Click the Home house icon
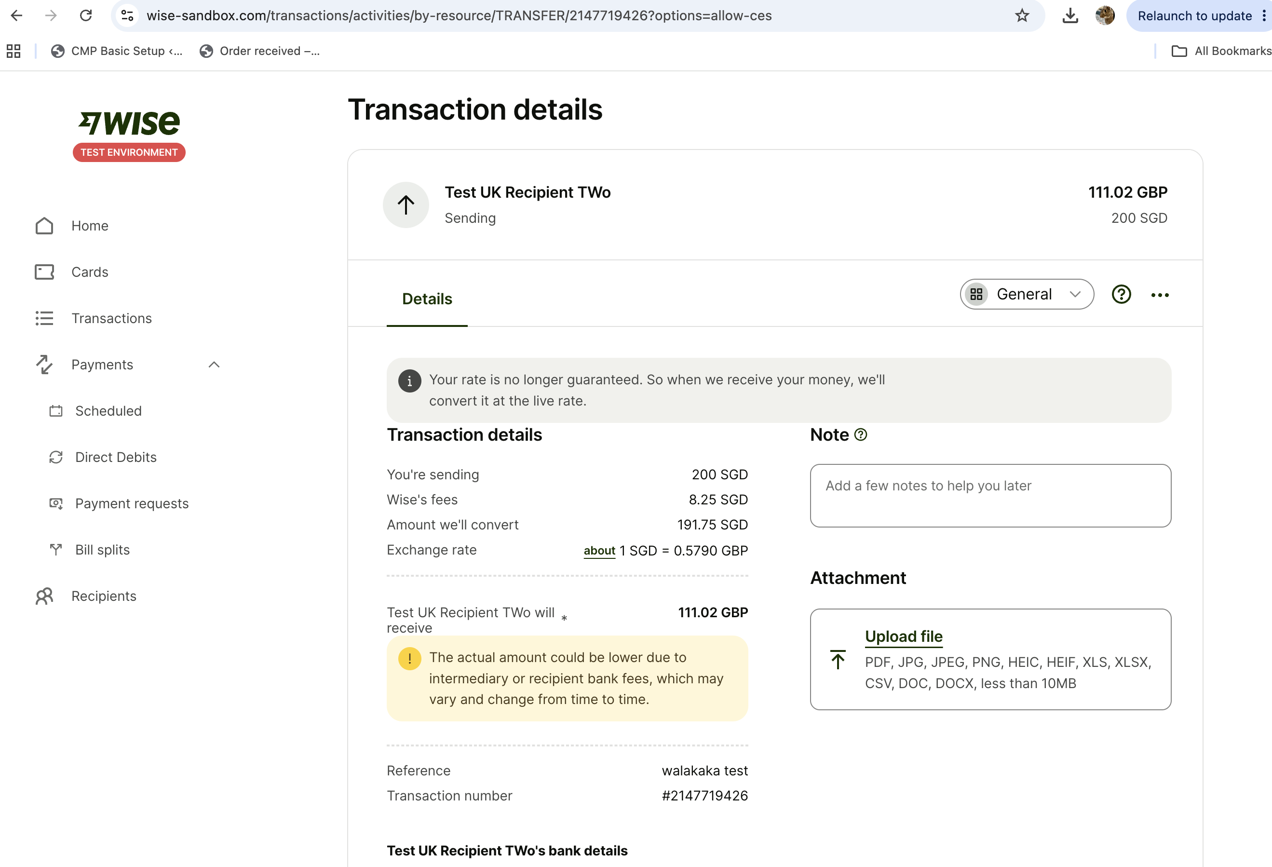This screenshot has height=867, width=1272. point(44,226)
